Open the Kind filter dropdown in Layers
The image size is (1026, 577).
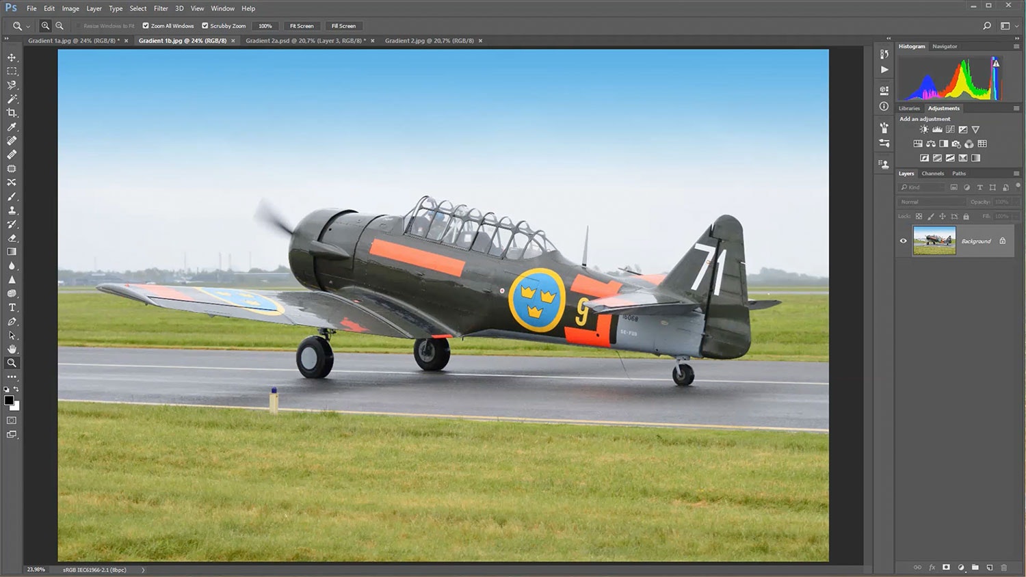point(921,187)
